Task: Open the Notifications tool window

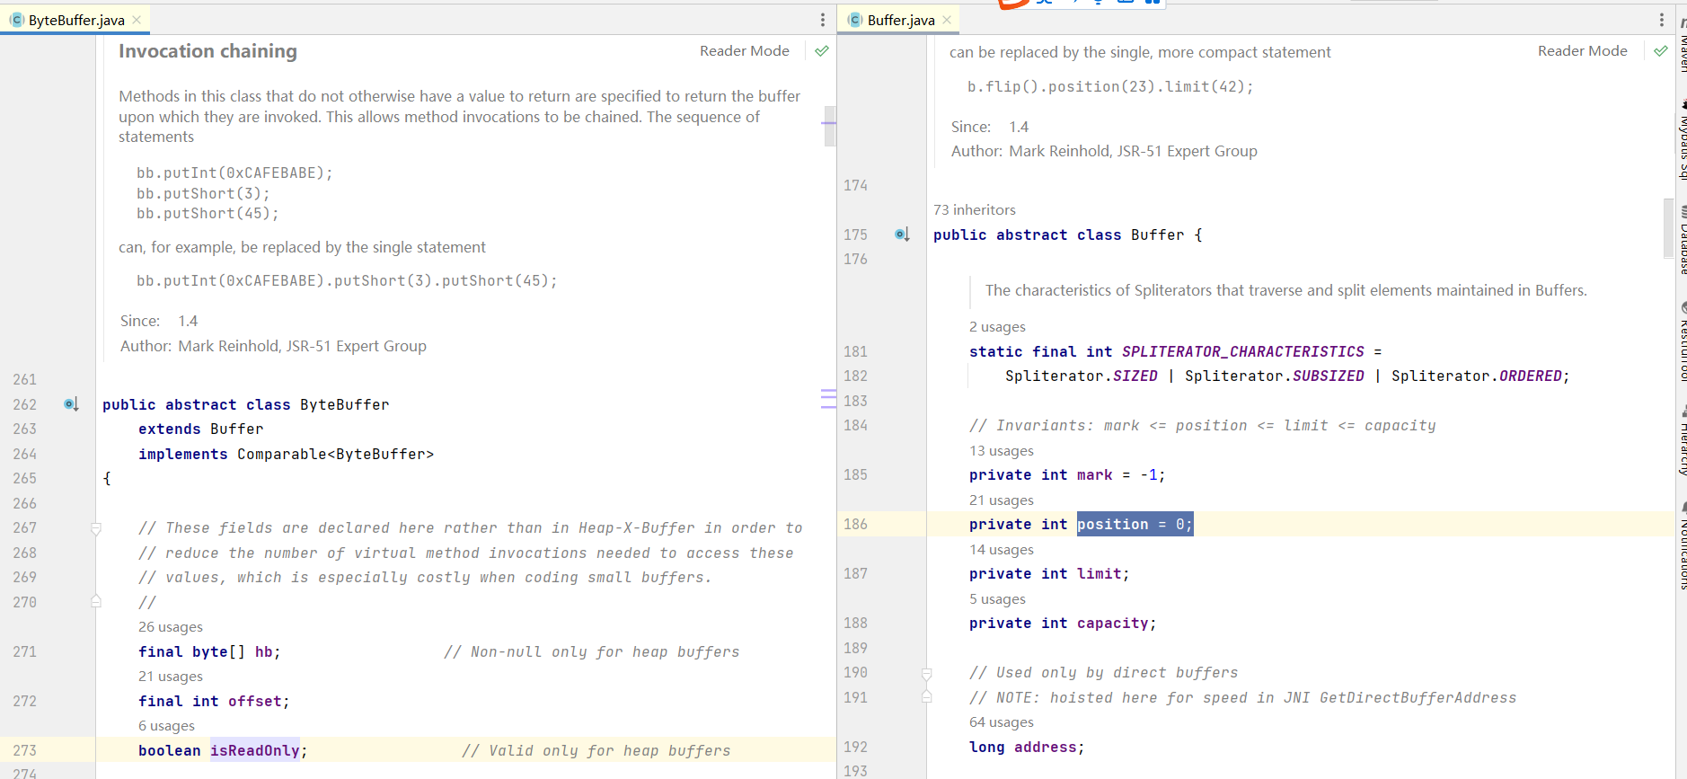Action: (x=1682, y=546)
